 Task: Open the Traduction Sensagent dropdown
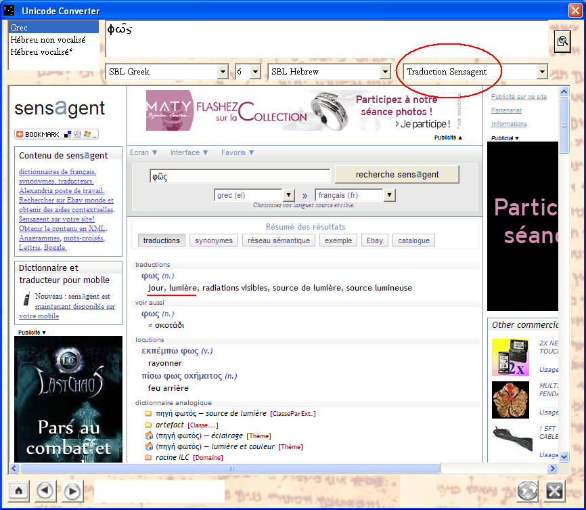coord(542,72)
